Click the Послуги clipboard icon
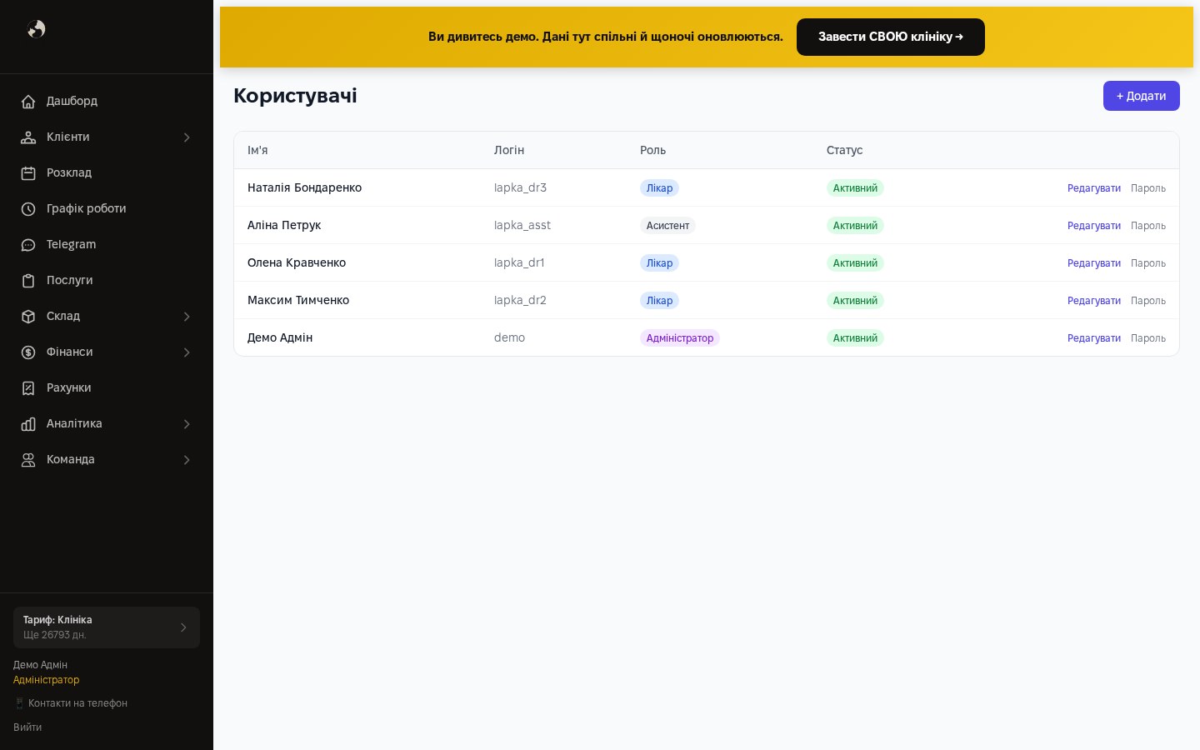This screenshot has width=1200, height=750. pyautogui.click(x=28, y=281)
